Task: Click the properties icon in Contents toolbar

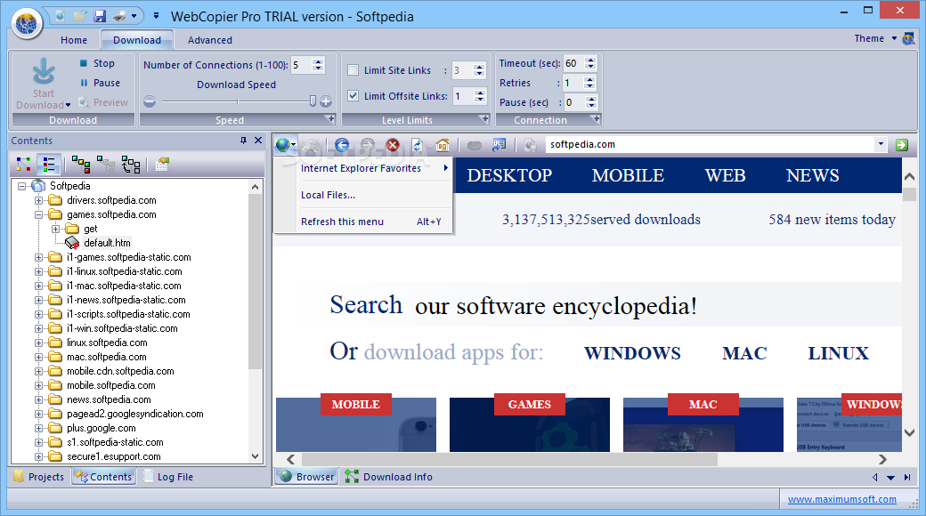Action: click(x=162, y=164)
